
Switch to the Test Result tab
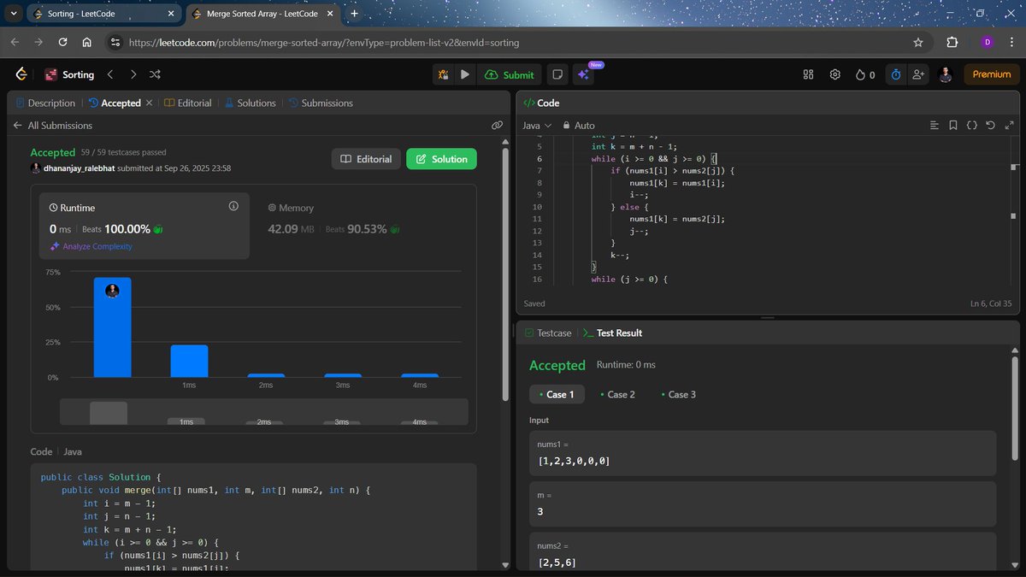[612, 333]
